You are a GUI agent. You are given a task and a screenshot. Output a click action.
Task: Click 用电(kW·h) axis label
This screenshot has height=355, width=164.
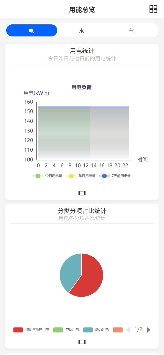[36, 93]
